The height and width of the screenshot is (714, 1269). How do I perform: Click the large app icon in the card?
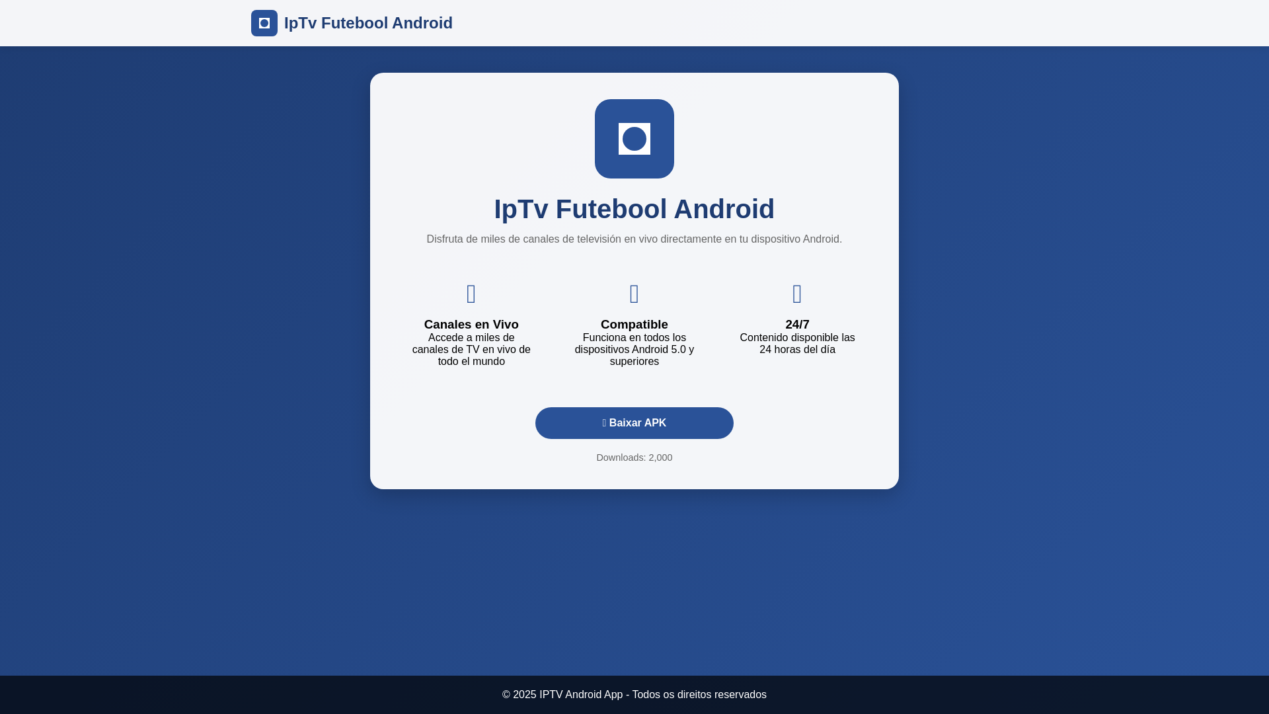click(634, 139)
